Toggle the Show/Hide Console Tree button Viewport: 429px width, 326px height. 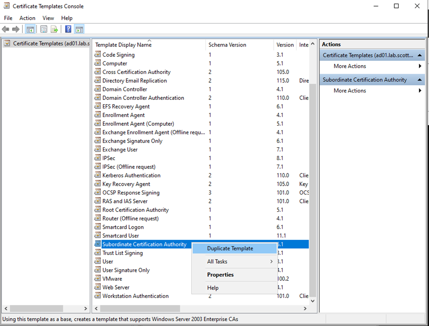30,29
